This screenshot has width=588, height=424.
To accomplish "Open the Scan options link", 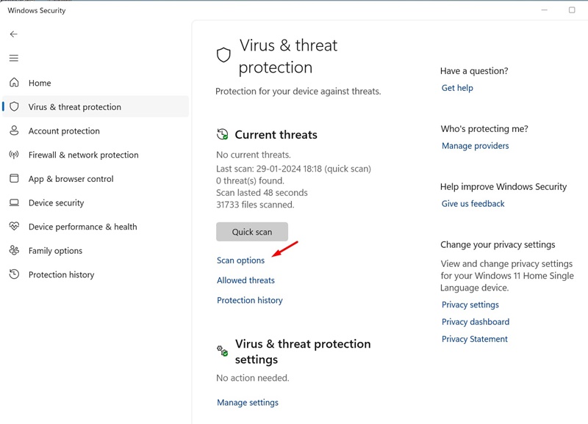I will click(x=240, y=260).
